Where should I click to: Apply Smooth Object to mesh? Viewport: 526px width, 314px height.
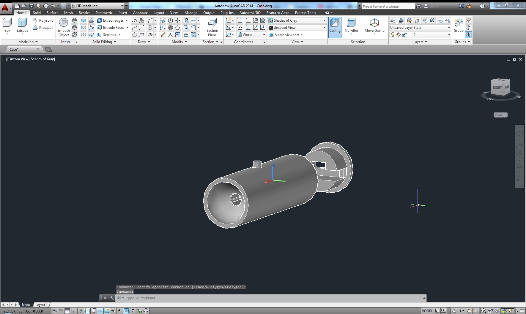(64, 27)
